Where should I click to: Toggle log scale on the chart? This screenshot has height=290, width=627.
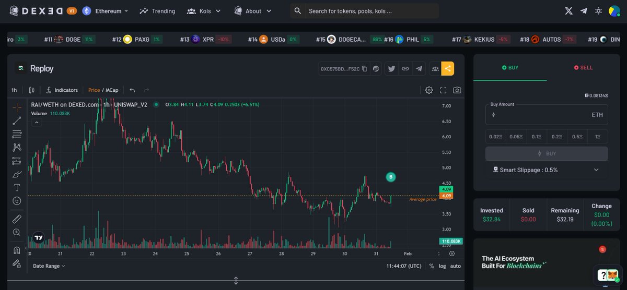point(443,266)
